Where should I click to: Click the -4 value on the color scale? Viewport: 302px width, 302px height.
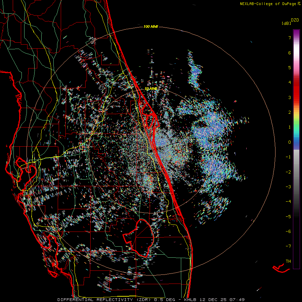[x=288, y=202]
